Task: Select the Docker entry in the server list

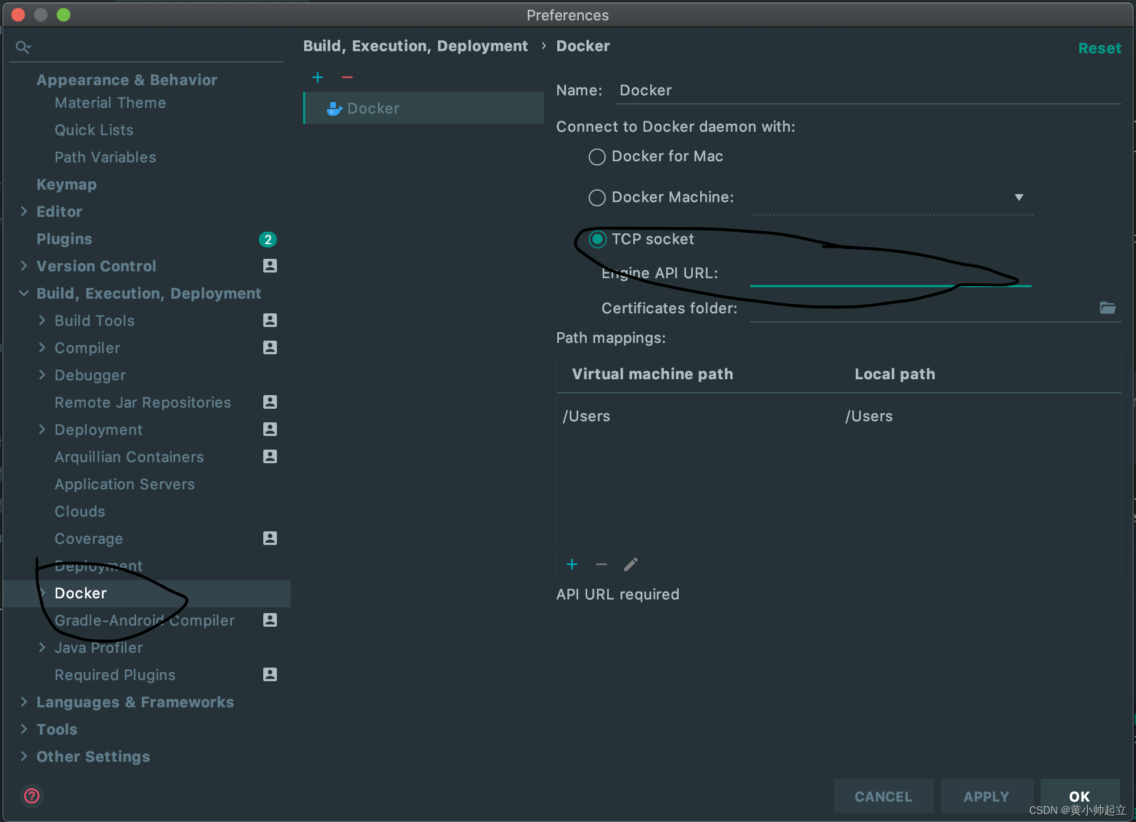Action: (424, 108)
